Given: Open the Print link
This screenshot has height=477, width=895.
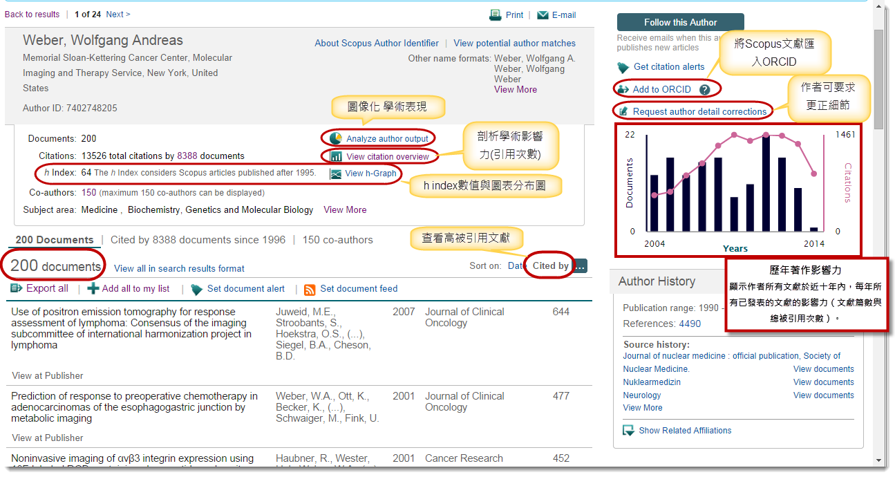Looking at the screenshot, I should 514,15.
